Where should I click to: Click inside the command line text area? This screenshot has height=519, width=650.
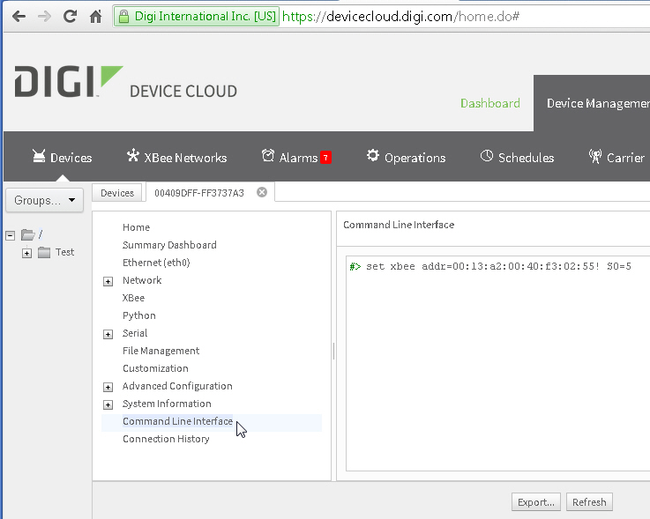(x=494, y=370)
